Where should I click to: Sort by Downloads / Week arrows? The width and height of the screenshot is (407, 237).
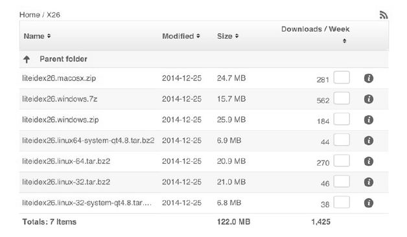(x=344, y=41)
